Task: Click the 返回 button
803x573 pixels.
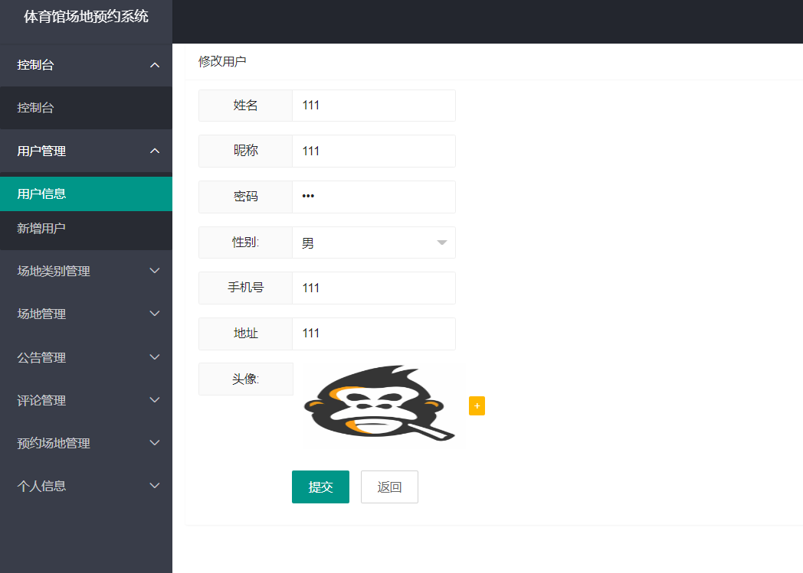Action: pos(389,487)
